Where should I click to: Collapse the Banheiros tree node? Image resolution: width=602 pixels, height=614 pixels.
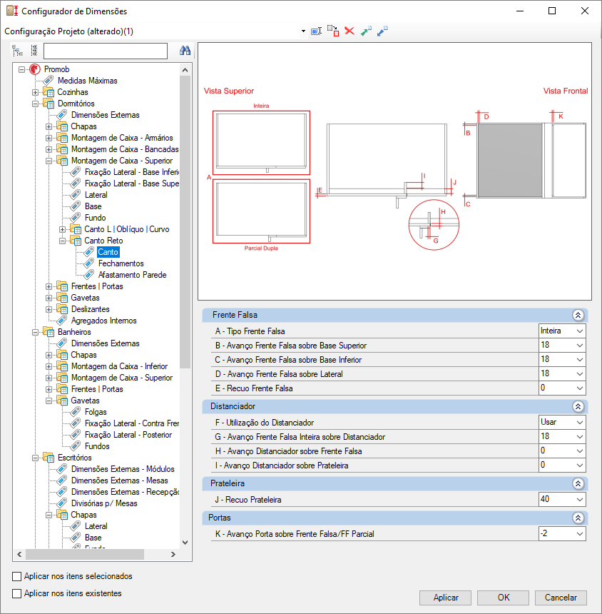click(35, 332)
